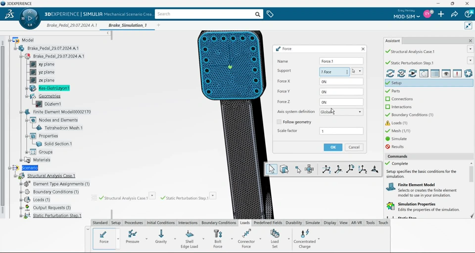Collapse the tree panel with the chevron

[x=108, y=33]
